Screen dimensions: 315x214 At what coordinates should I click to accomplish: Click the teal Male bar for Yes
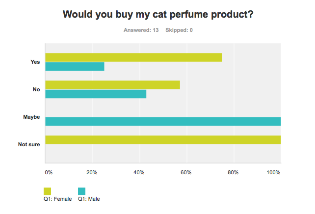[x=75, y=66]
